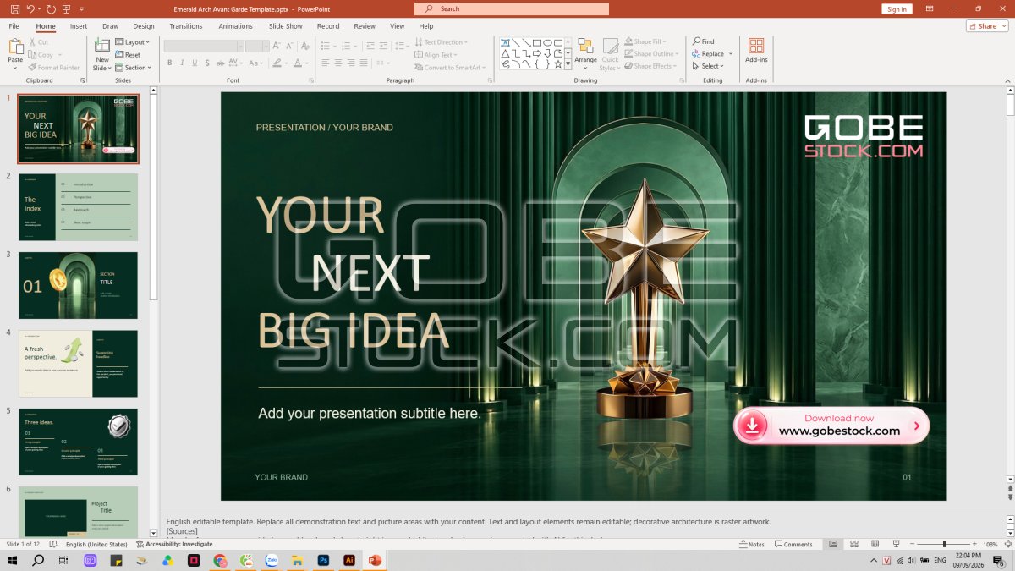The height and width of the screenshot is (571, 1015).
Task: Open the Drawing group dialog launcher
Action: pos(683,80)
